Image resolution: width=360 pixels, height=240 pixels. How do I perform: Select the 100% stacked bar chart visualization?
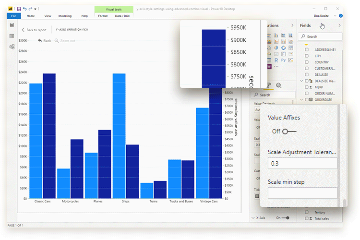(284, 36)
